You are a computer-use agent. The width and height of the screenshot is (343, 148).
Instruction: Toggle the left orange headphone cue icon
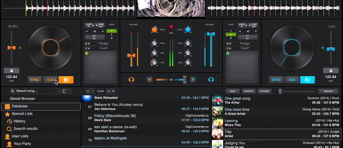tap(131, 80)
